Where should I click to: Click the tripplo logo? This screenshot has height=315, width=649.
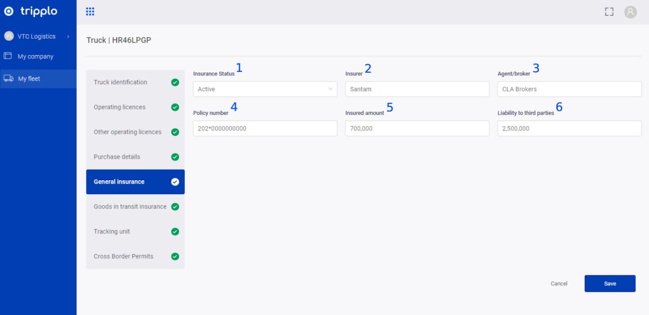(31, 12)
